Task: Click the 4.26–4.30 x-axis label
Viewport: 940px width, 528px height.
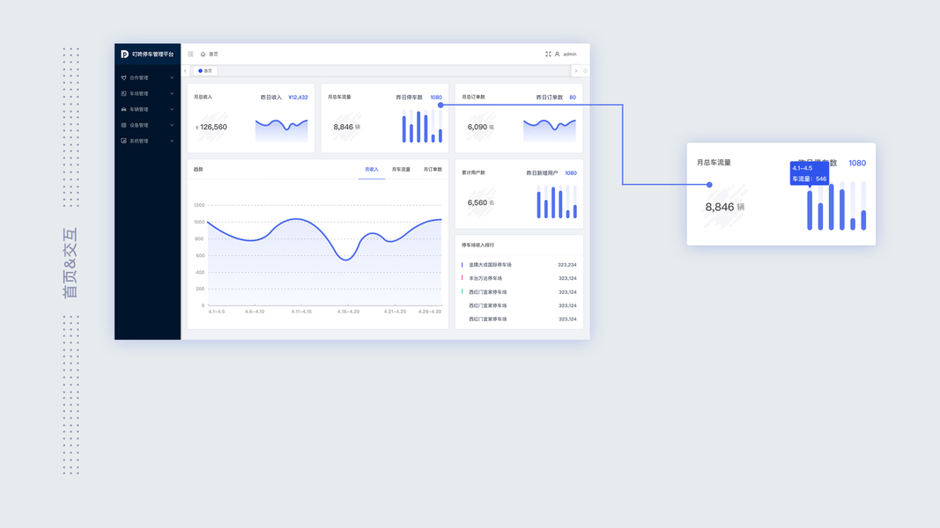Action: 430,312
